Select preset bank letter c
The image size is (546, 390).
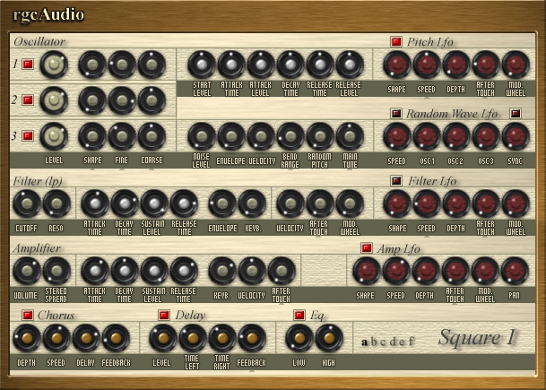383,342
